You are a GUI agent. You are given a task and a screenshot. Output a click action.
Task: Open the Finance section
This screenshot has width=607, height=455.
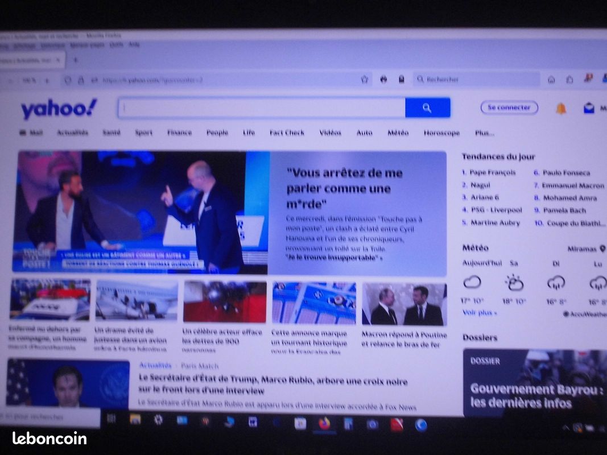click(180, 133)
